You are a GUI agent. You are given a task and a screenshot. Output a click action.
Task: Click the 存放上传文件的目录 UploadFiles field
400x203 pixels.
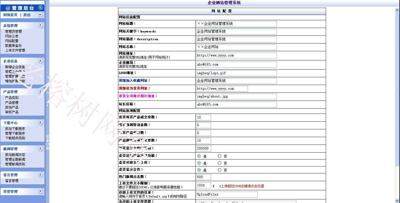[227, 194]
